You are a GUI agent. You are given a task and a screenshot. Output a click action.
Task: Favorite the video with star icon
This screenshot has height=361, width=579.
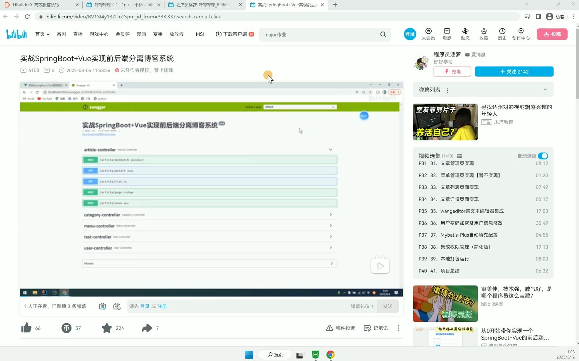pyautogui.click(x=107, y=328)
